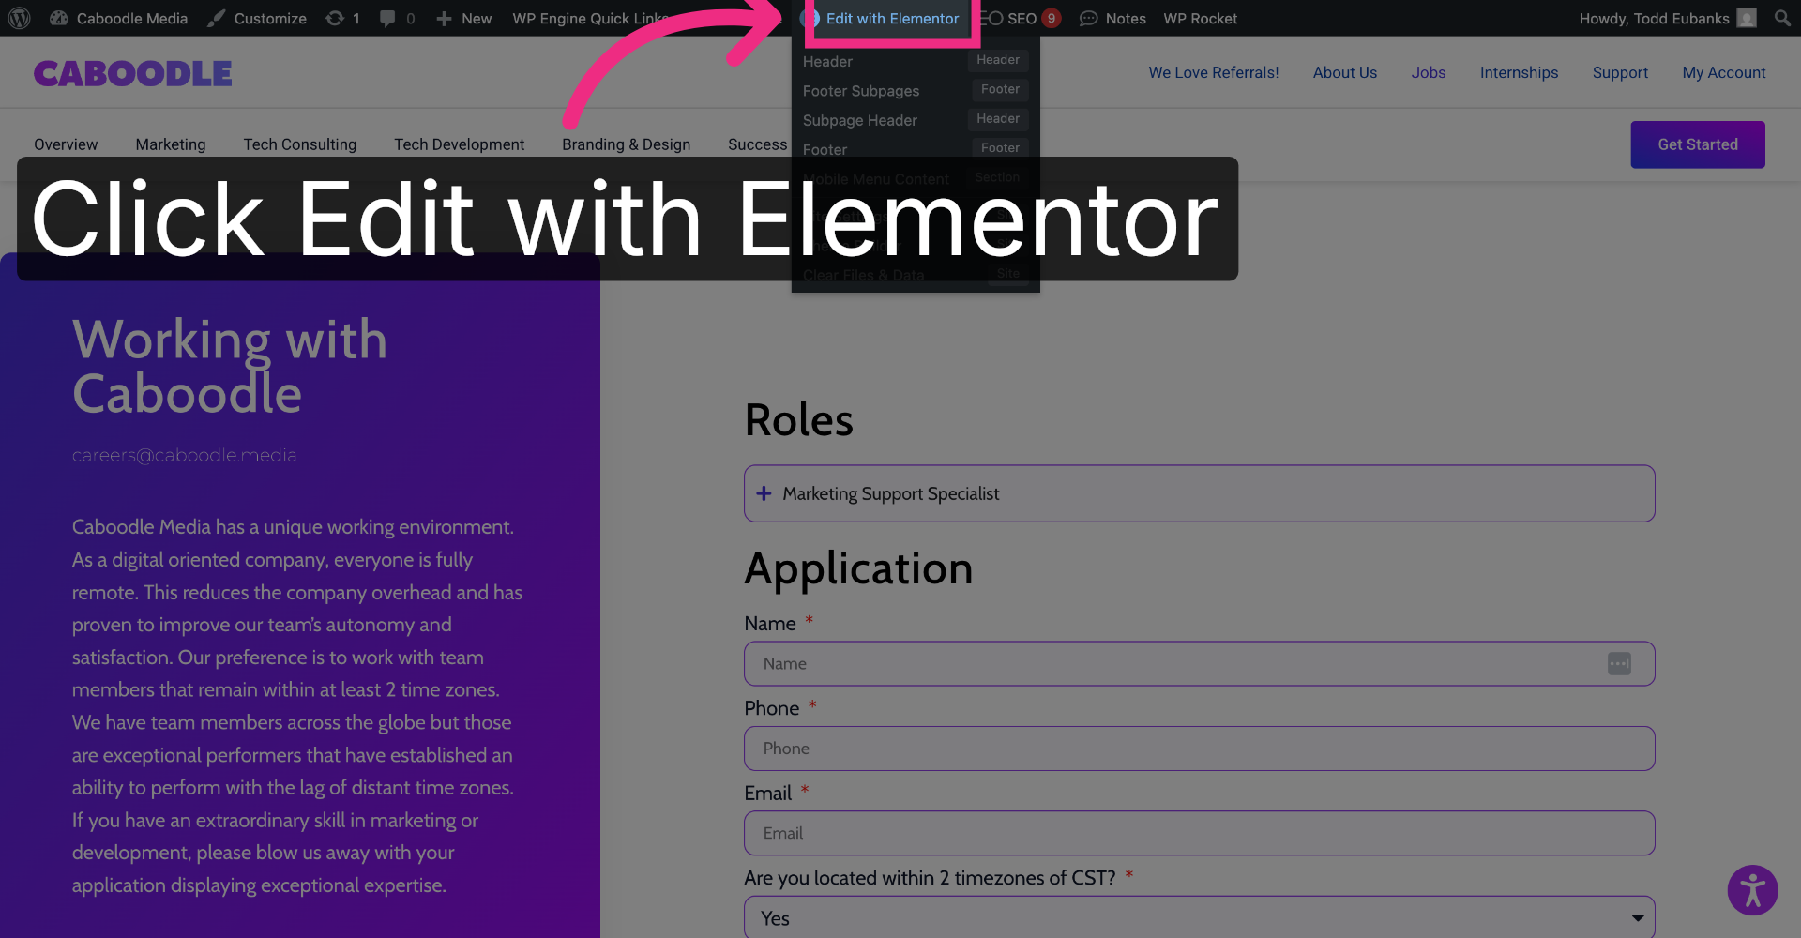Viewport: 1801px width, 938px height.
Task: Open WP Engine Quick Links menu
Action: (591, 18)
